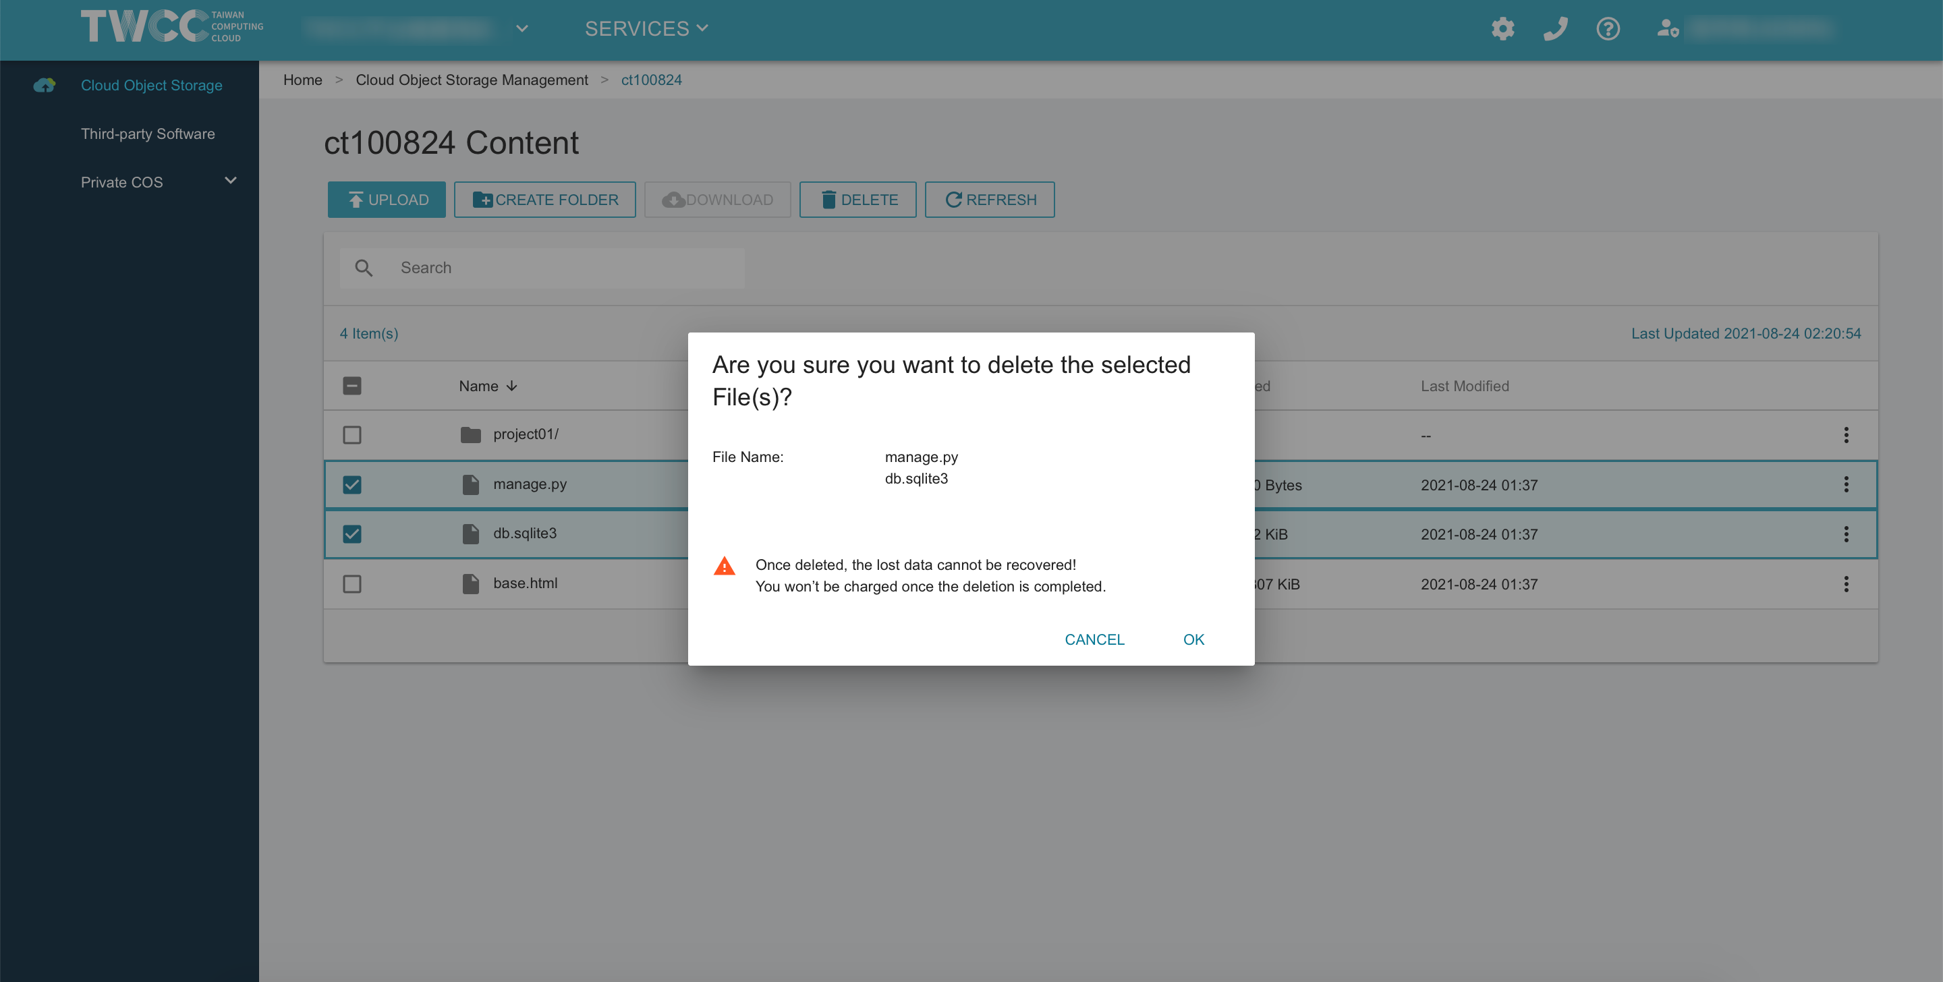
Task: Click the select-all header checkbox
Action: point(351,385)
